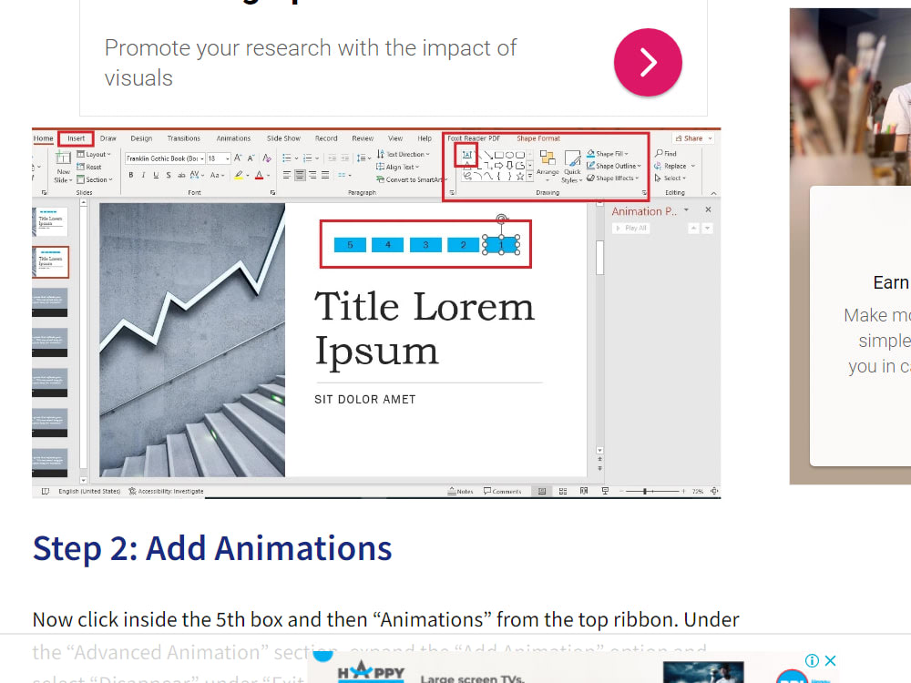Open the Design ribbon tab
The width and height of the screenshot is (911, 683).
tap(141, 138)
